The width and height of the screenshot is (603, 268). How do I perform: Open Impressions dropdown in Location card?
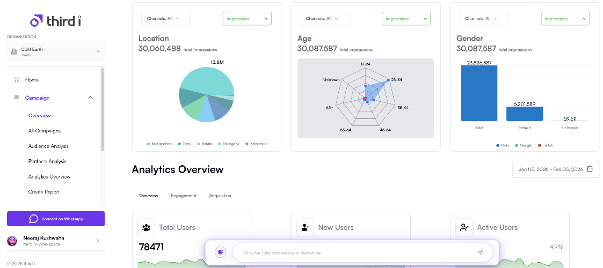pos(248,18)
